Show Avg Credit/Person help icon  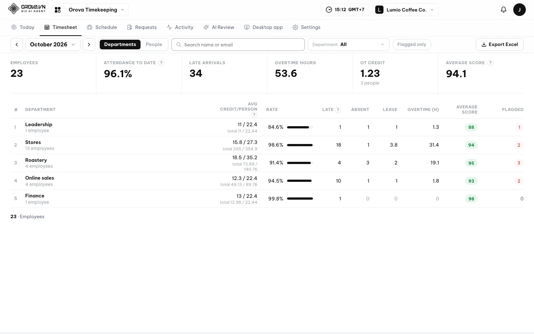tap(254, 115)
